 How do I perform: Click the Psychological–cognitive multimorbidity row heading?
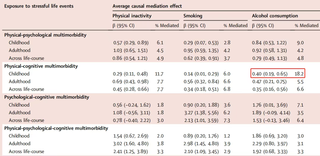tap(47, 97)
